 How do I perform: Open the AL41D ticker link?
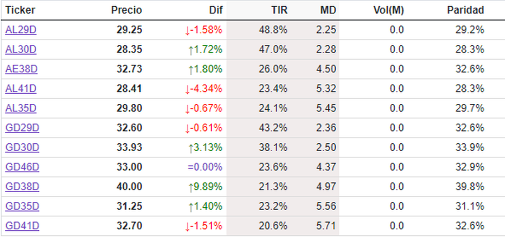pyautogui.click(x=21, y=89)
